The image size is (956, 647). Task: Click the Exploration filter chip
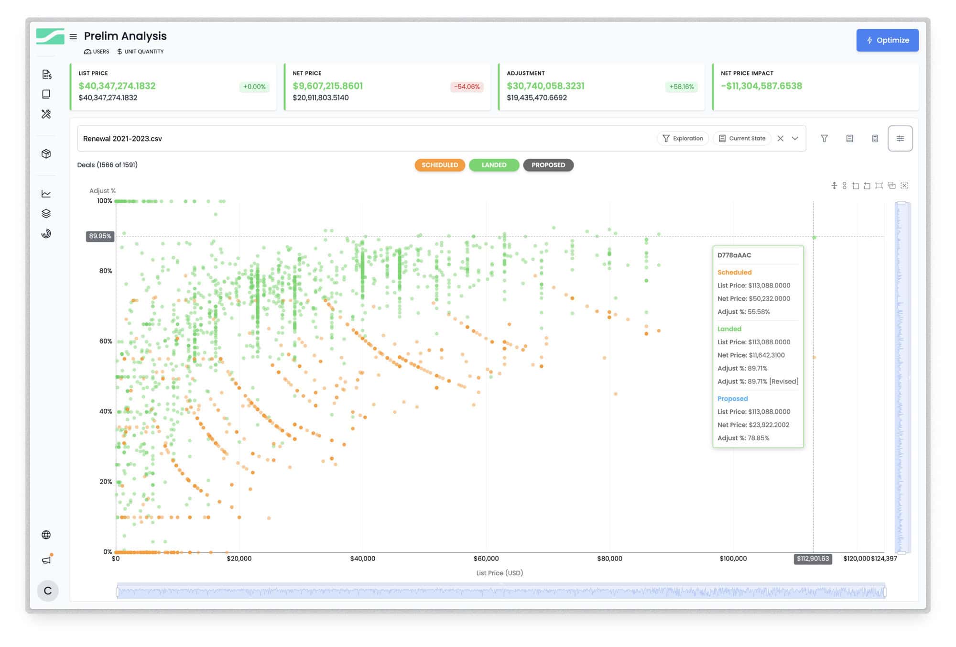[x=683, y=138]
